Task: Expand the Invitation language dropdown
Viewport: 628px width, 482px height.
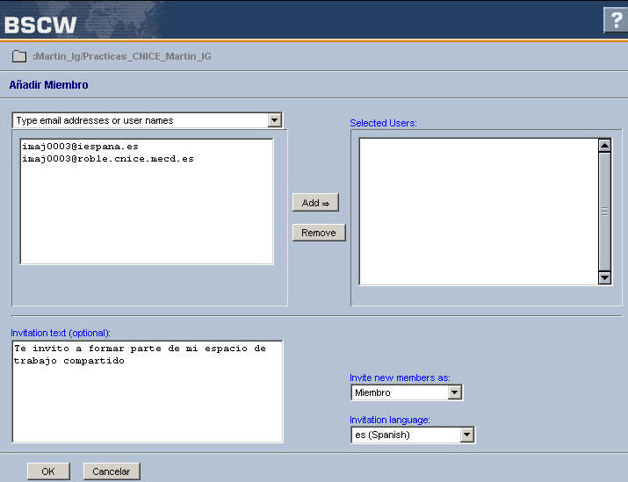Action: (x=466, y=435)
